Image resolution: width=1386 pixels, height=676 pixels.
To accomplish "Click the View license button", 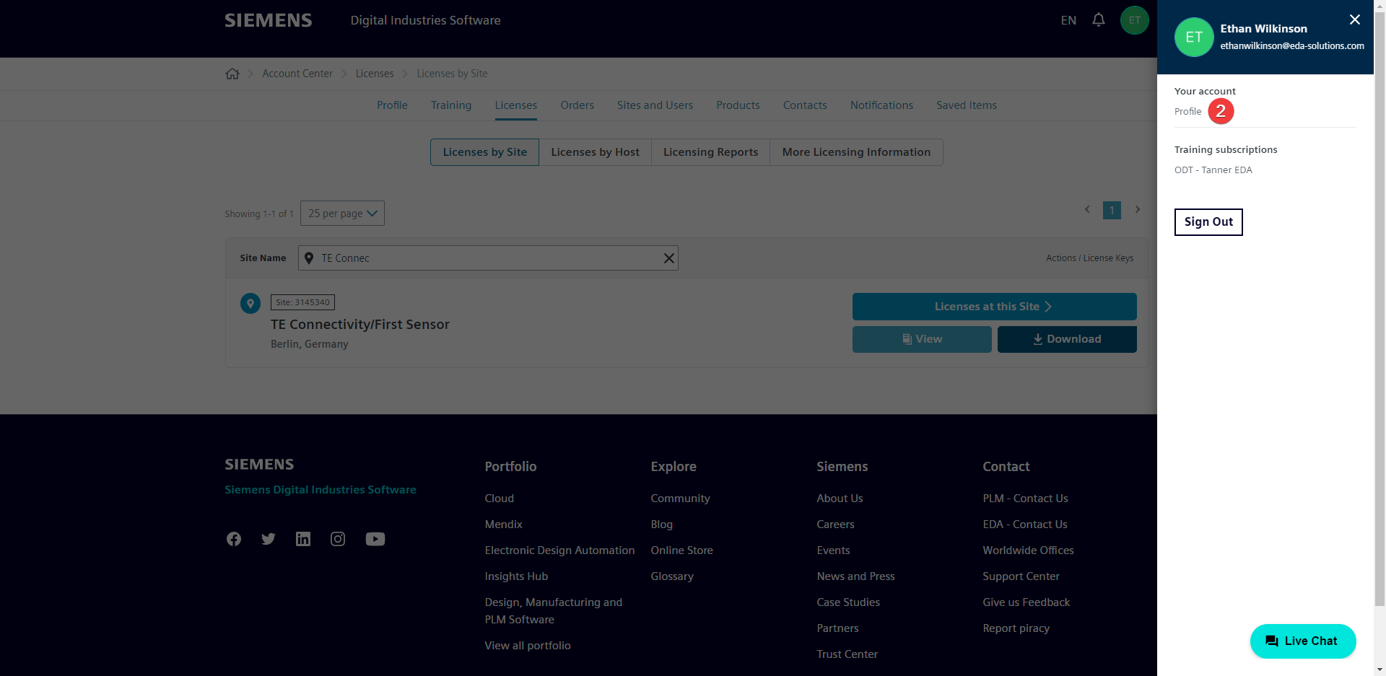I will click(x=922, y=339).
